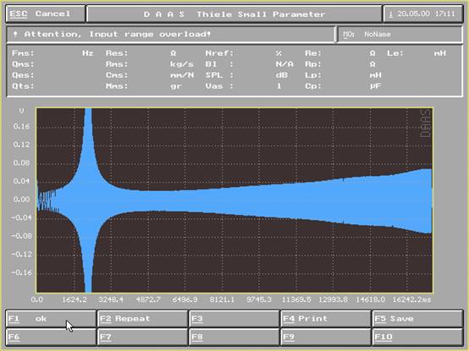469x351 pixels.
Task: Click the DAAS Thiele Small Parameter title bar
Action: click(x=234, y=14)
